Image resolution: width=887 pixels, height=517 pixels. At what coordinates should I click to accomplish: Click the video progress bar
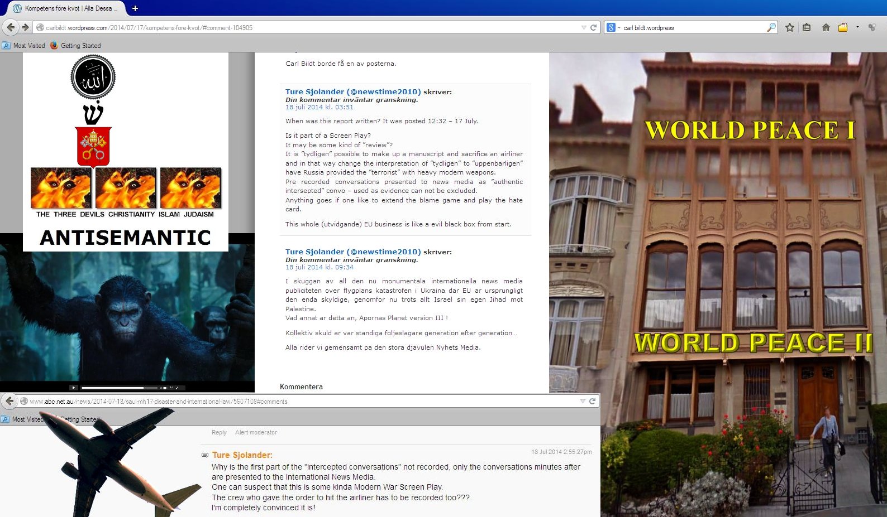[120, 388]
